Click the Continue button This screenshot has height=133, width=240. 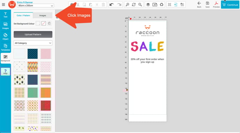click(230, 5)
